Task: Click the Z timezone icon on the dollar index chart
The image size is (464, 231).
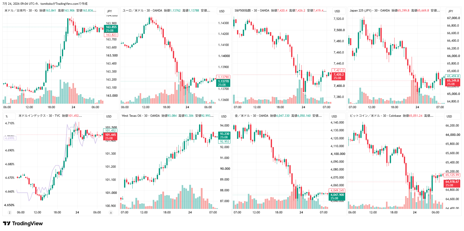Action: [x=10, y=213]
